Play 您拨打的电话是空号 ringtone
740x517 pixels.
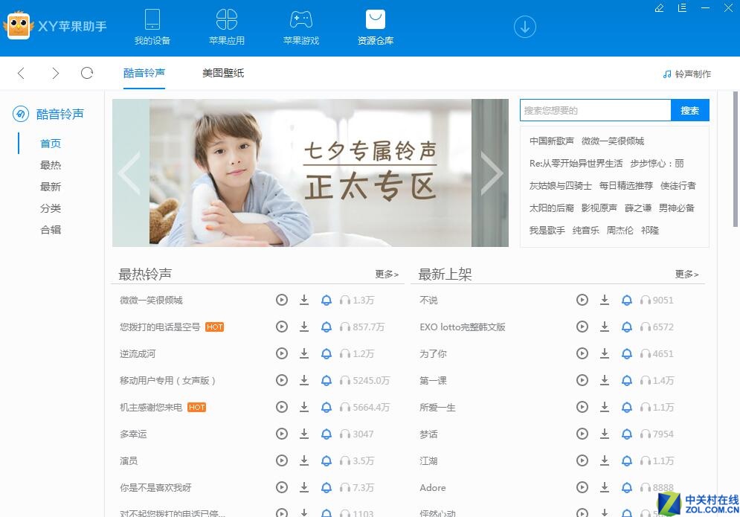(x=282, y=327)
